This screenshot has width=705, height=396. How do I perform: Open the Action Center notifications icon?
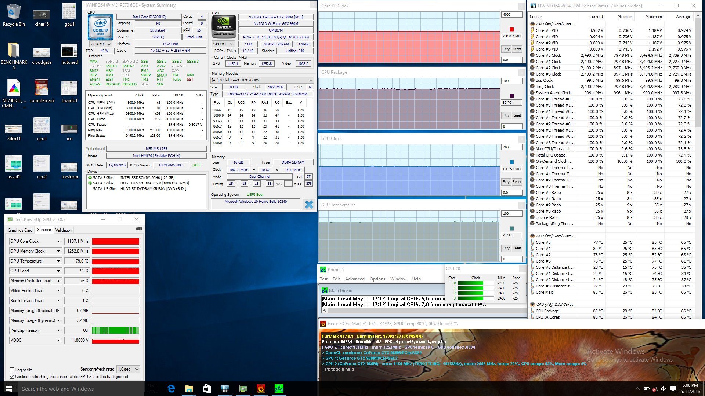[x=673, y=389]
